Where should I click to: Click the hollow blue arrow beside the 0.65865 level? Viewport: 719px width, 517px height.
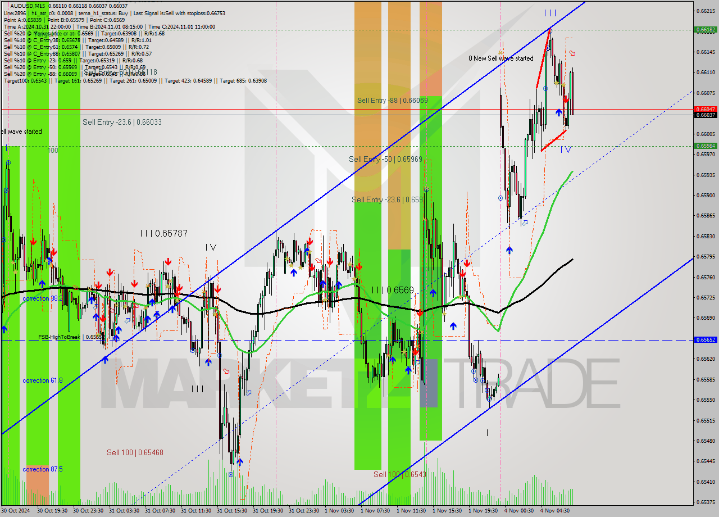[x=525, y=223]
